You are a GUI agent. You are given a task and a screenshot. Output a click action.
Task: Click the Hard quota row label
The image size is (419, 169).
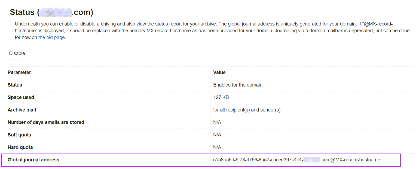pyautogui.click(x=20, y=147)
